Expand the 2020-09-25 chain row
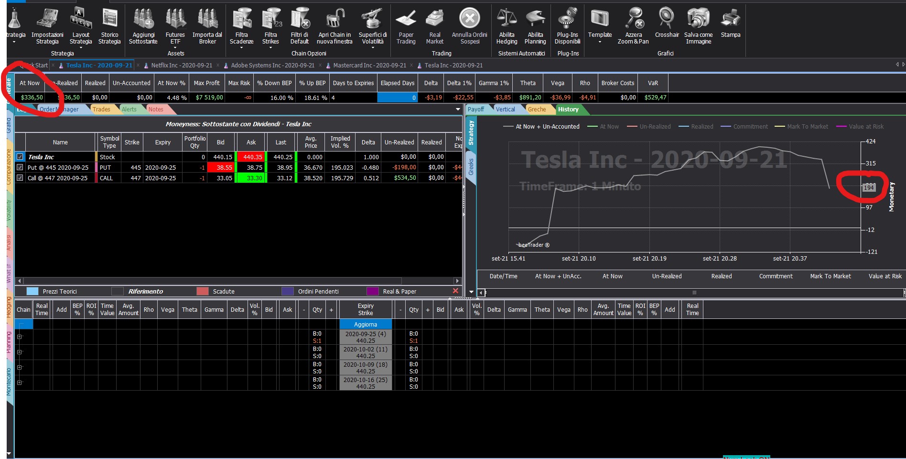Screen dimensions: 906x459 20,337
